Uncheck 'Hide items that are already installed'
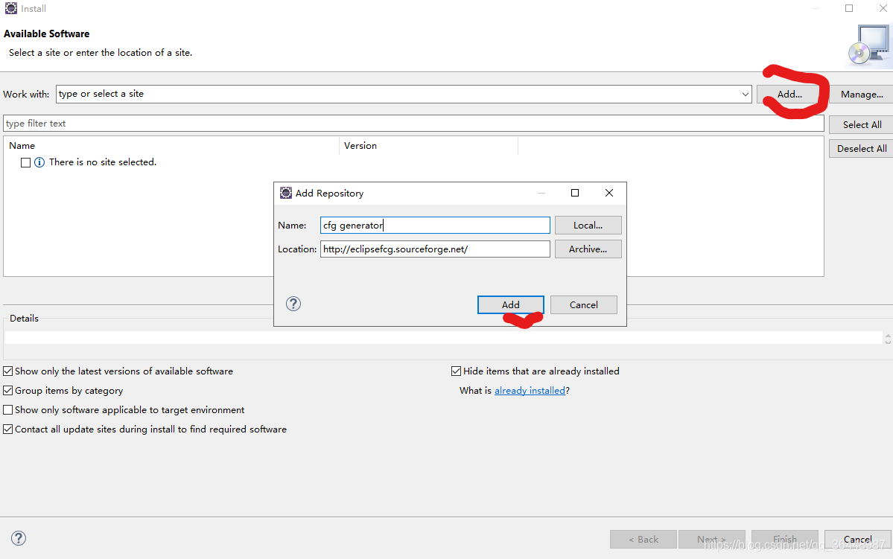 click(455, 371)
